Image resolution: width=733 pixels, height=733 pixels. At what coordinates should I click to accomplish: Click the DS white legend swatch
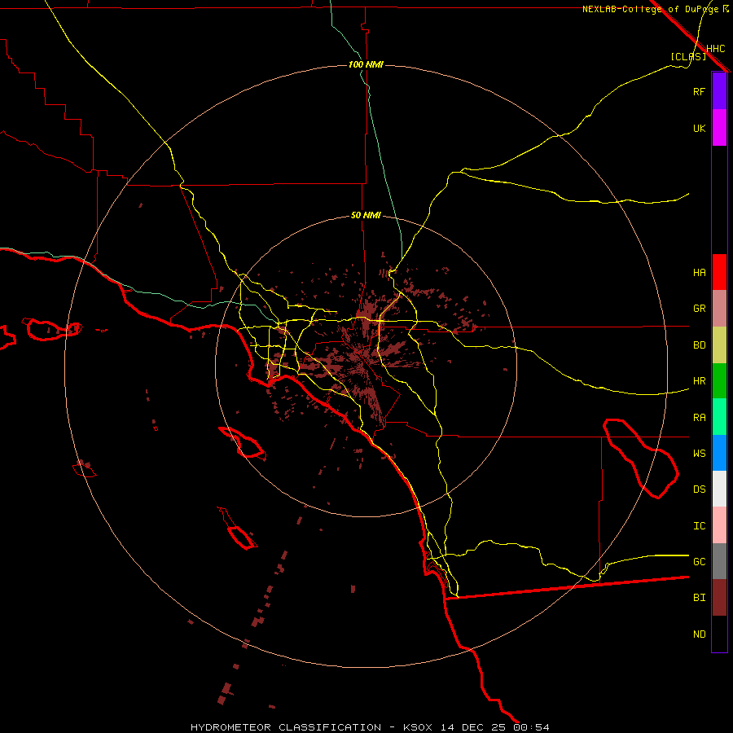coord(719,489)
